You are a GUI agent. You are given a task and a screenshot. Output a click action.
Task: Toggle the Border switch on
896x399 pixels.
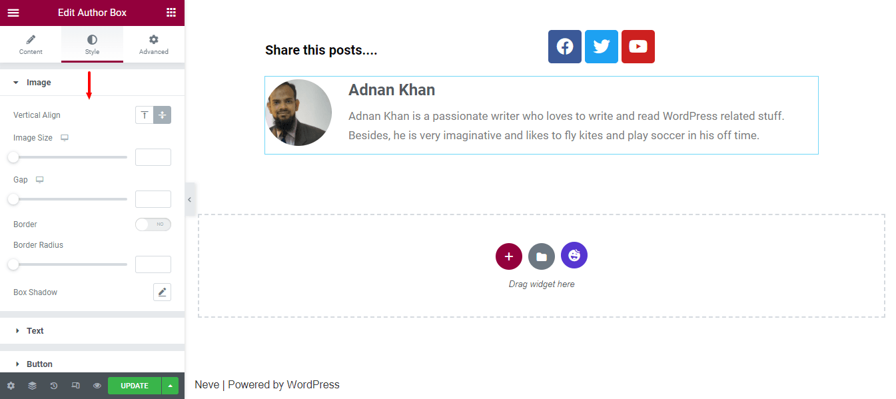pyautogui.click(x=153, y=224)
